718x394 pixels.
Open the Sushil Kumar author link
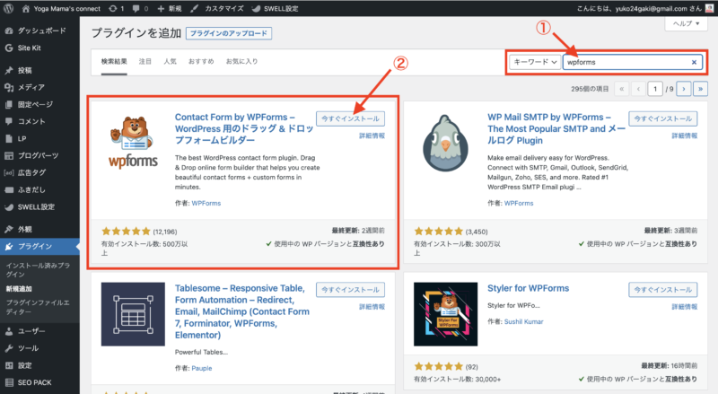[524, 321]
